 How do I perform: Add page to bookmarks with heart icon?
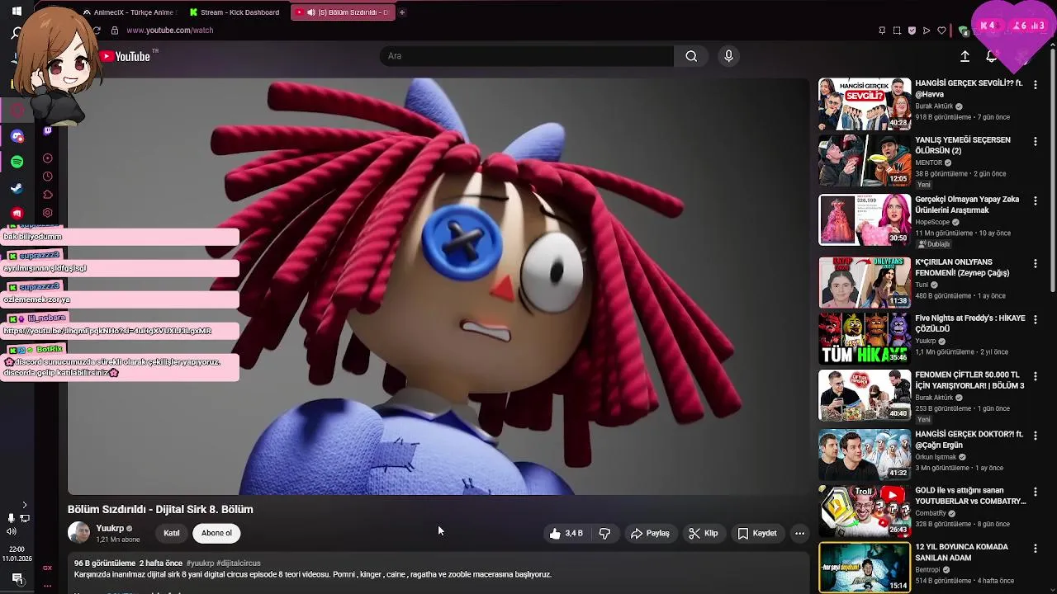click(x=941, y=31)
